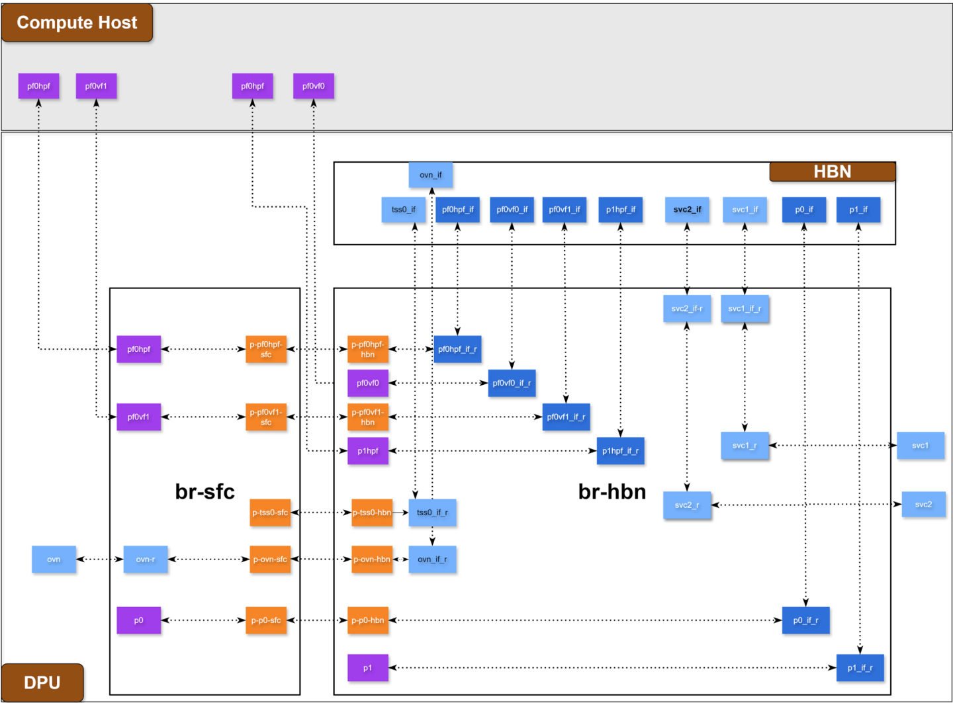Expand the br-sfc bridge container
The height and width of the screenshot is (703, 953).
click(x=205, y=492)
